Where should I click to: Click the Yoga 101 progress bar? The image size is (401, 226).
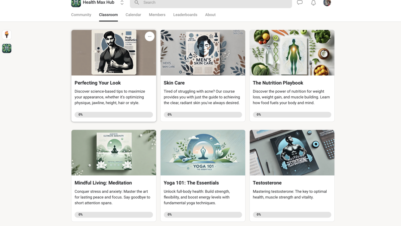click(203, 215)
